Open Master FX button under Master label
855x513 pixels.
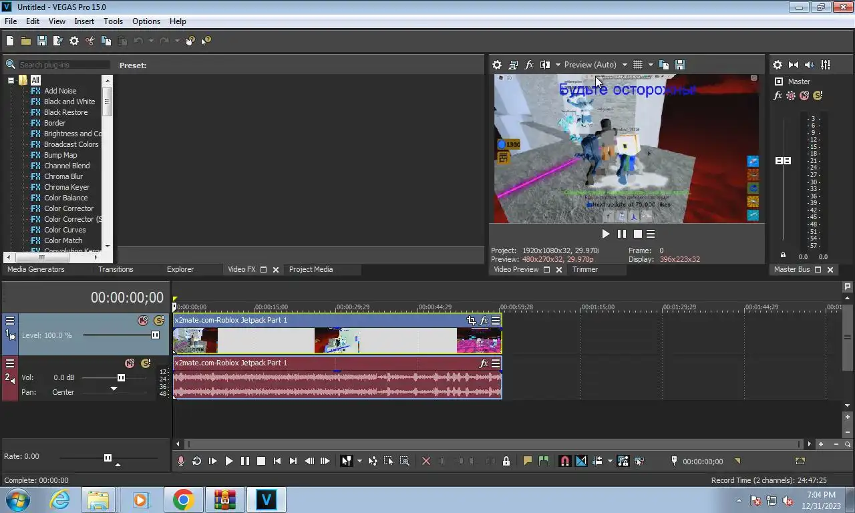pos(778,96)
